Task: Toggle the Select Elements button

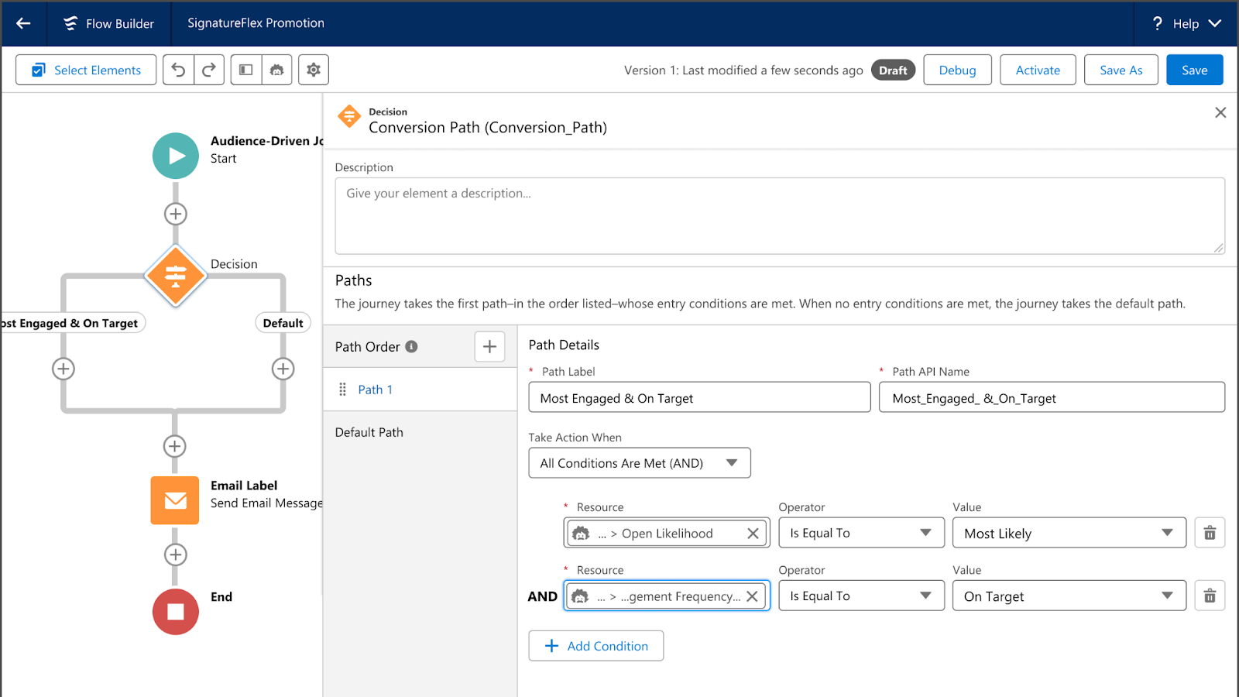Action: pyautogui.click(x=86, y=70)
